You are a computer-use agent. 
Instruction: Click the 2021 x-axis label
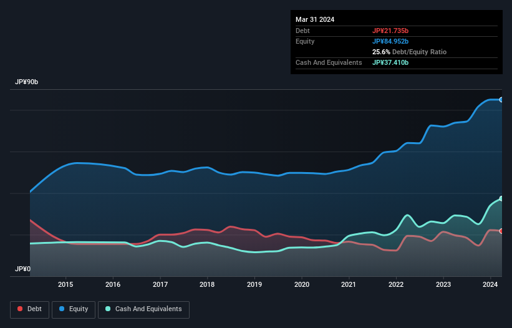(x=349, y=284)
